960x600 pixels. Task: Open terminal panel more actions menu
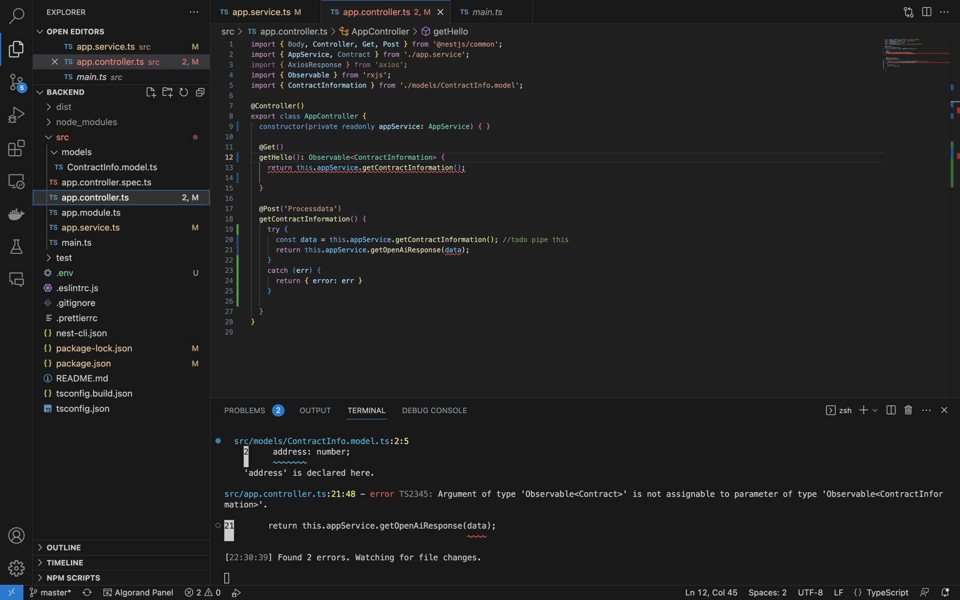click(x=927, y=410)
